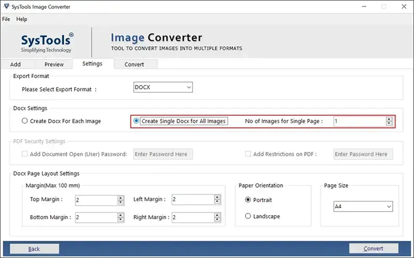Click the SysTools app icon in title bar
This screenshot has height=258, width=414.
point(7,7)
